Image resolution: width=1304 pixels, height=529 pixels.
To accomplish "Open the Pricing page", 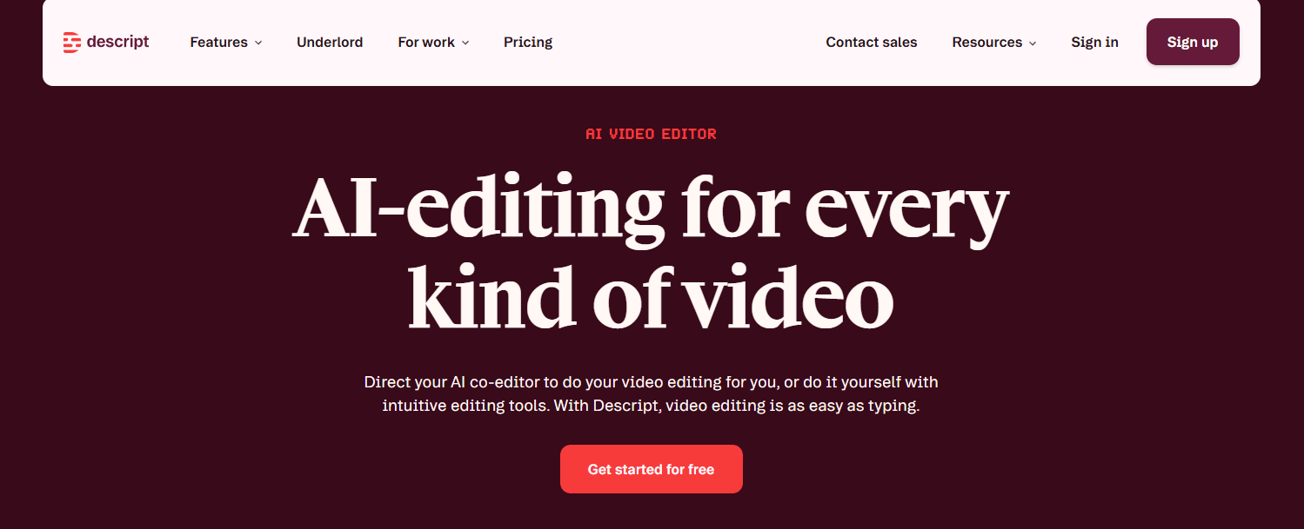I will click(x=528, y=42).
